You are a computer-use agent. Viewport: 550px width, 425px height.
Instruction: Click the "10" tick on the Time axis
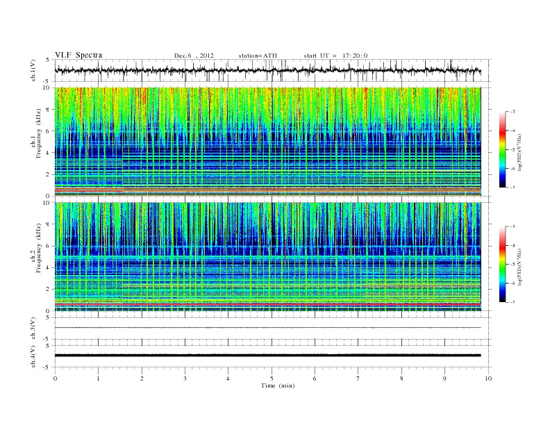pos(488,378)
